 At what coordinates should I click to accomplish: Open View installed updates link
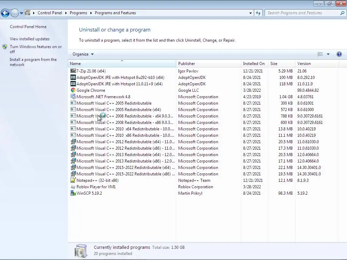(30, 39)
